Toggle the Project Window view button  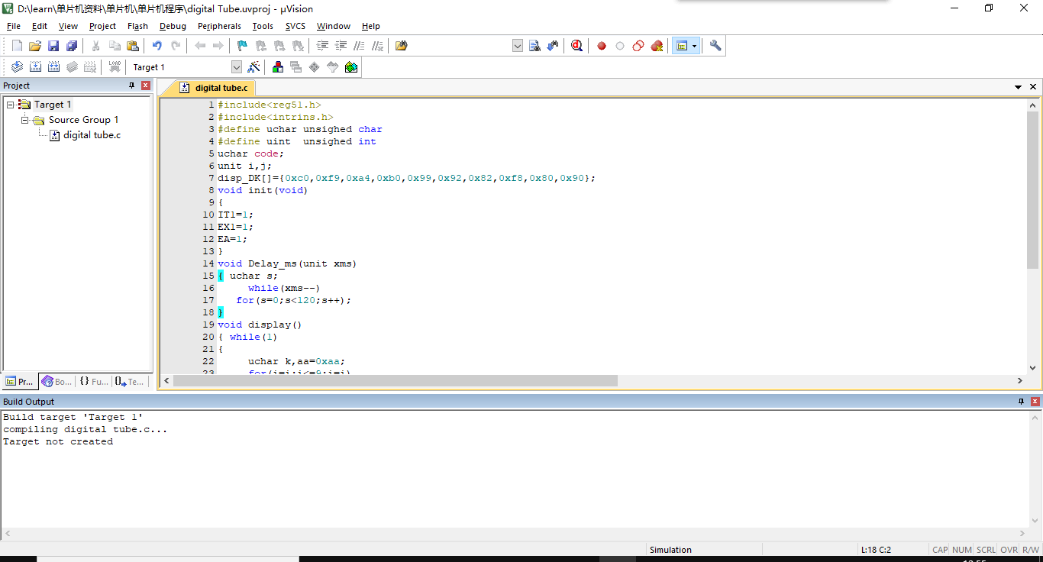pyautogui.click(x=681, y=46)
